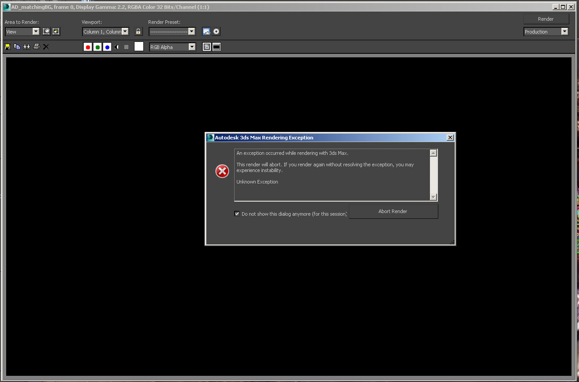
Task: Click the 'Viewport:' label
Action: tap(92, 22)
